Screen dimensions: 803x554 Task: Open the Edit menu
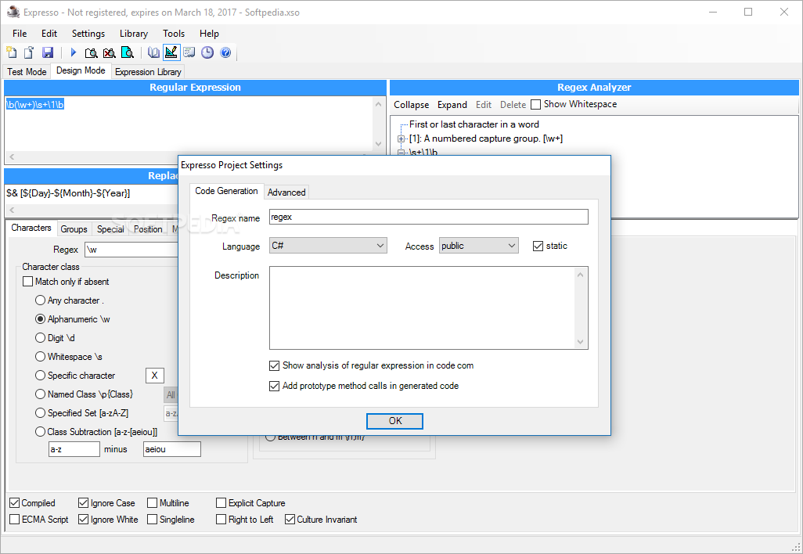click(x=49, y=34)
